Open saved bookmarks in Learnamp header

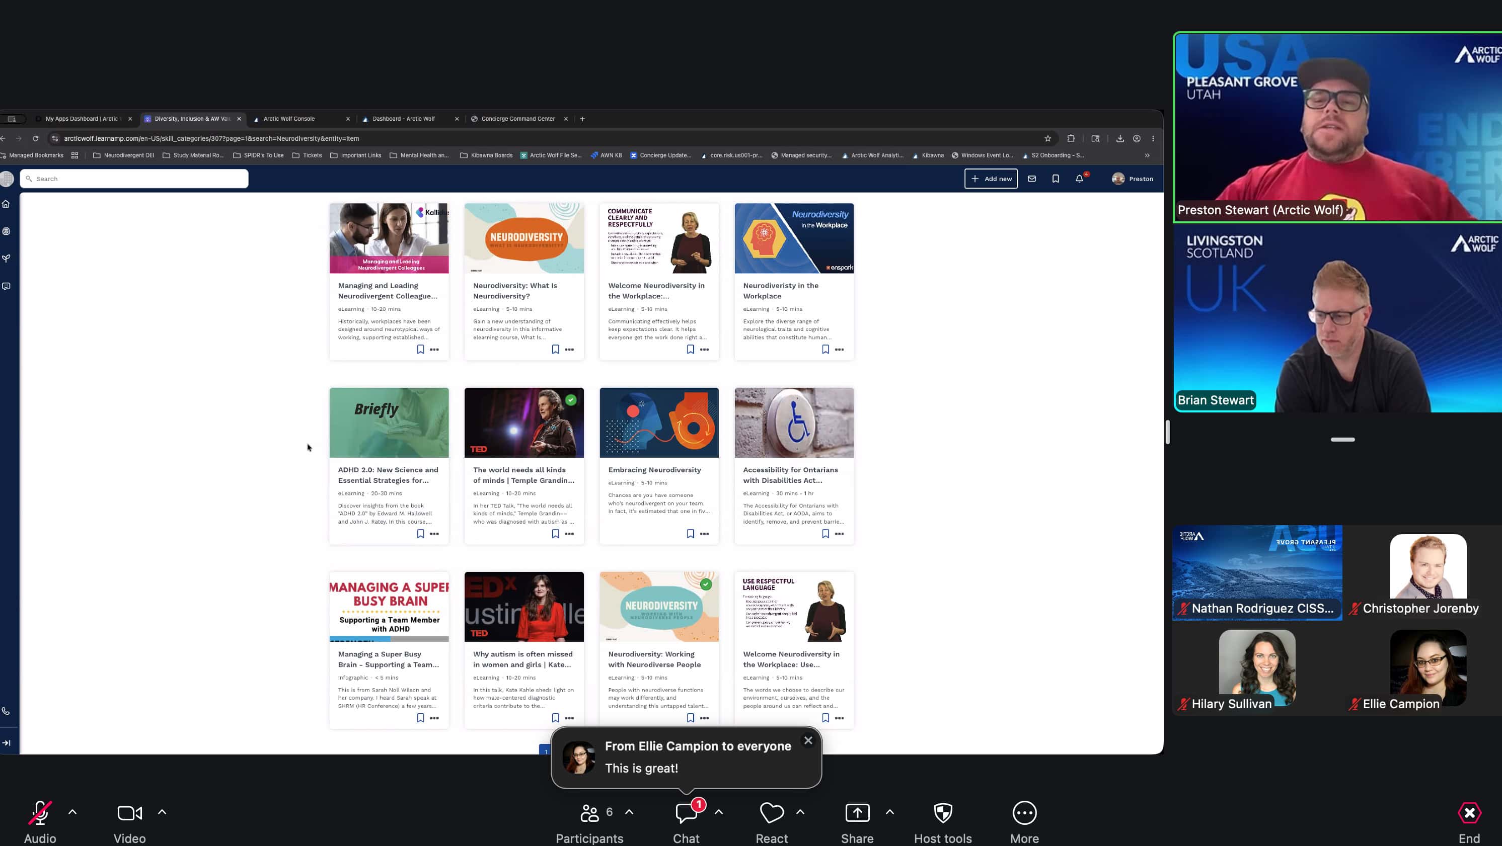coord(1056,179)
